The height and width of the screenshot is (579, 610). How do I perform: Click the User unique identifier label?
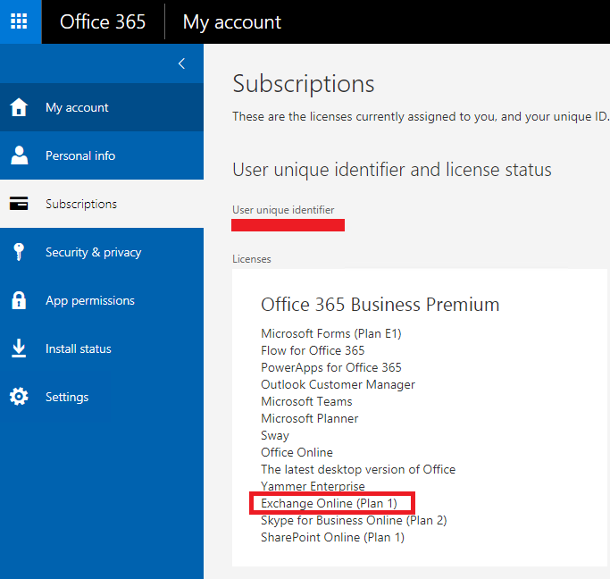[x=283, y=210]
